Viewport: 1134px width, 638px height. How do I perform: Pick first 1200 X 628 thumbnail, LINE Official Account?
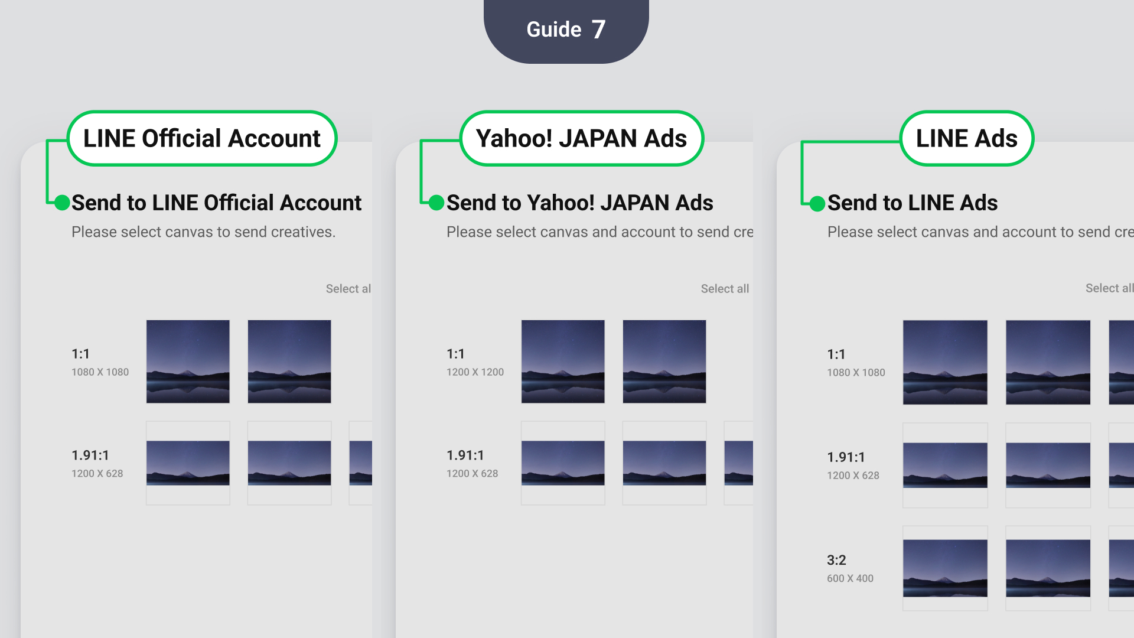coord(188,463)
